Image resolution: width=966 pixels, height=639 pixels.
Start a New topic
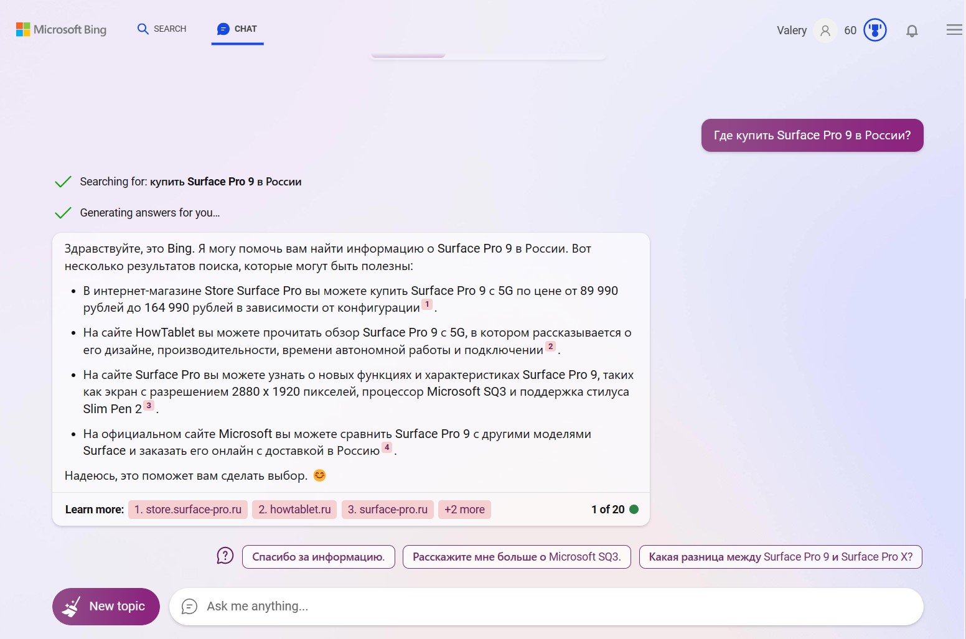pyautogui.click(x=106, y=607)
